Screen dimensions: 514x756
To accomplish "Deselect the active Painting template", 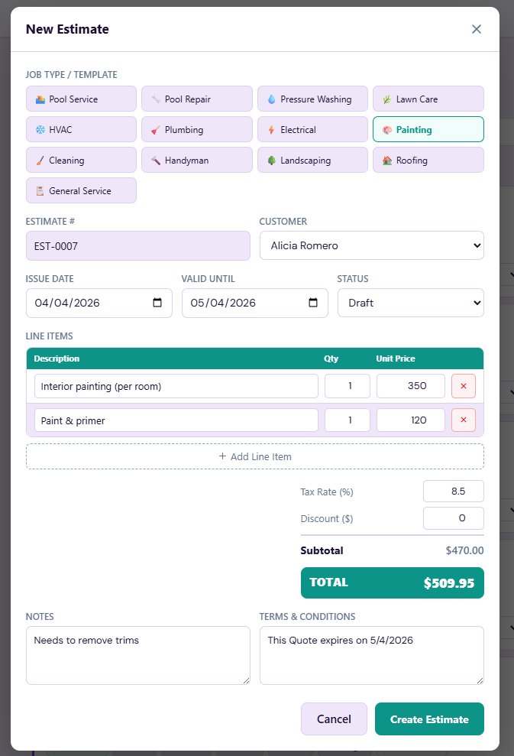I will [x=428, y=129].
